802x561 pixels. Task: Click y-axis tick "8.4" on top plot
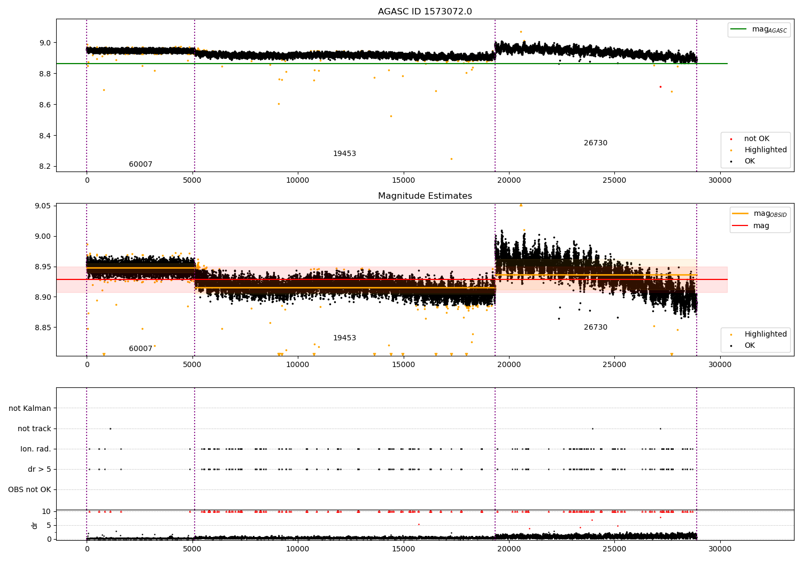click(45, 136)
